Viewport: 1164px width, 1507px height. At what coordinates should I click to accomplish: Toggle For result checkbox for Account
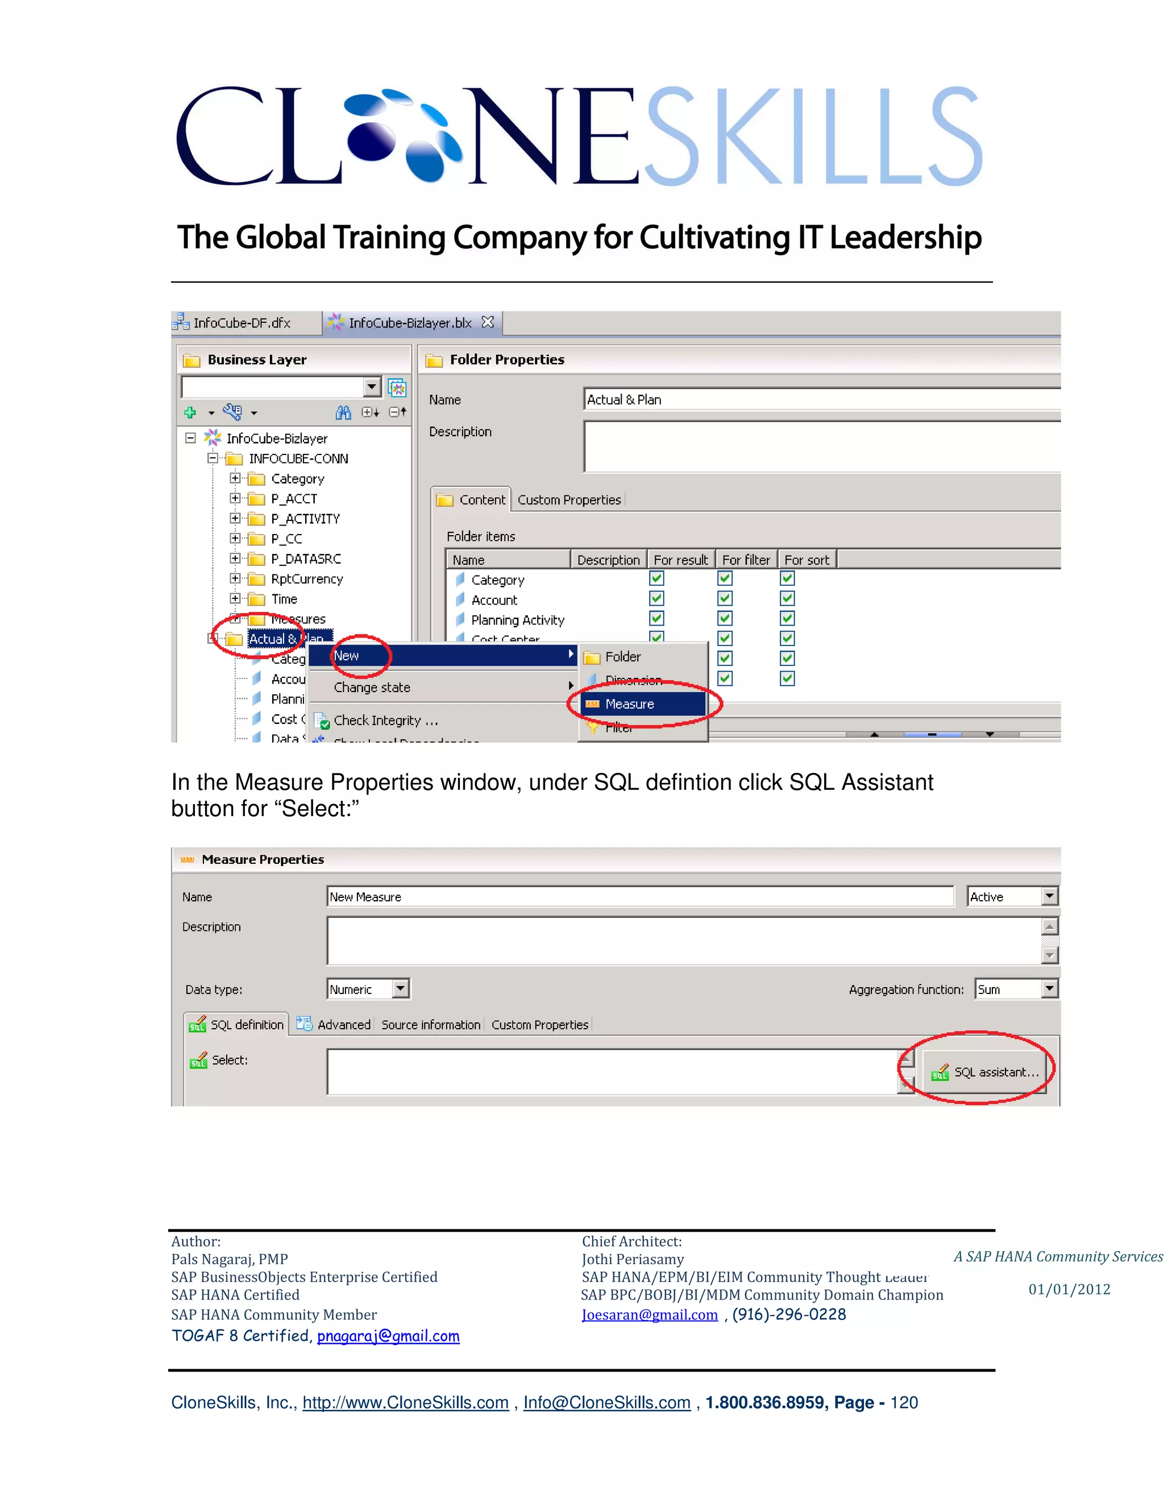coord(656,598)
